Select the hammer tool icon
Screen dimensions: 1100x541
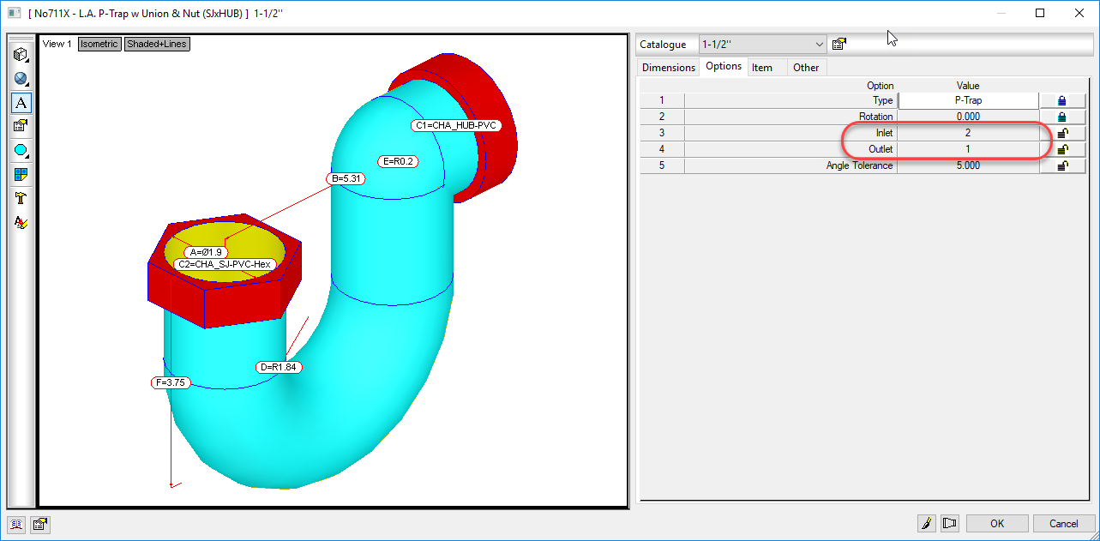click(21, 198)
